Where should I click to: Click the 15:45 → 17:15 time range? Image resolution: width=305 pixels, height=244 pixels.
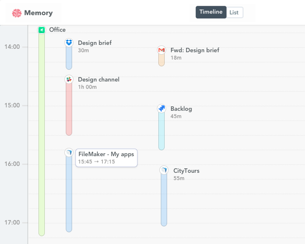pos(96,162)
